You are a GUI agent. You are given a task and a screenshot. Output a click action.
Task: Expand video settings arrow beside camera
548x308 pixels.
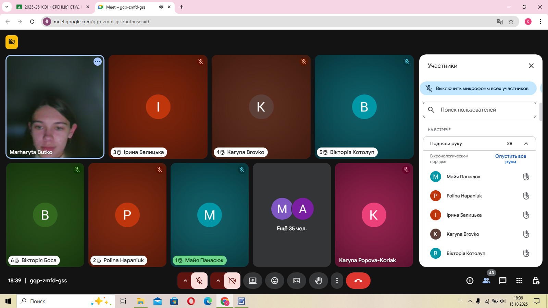tap(218, 281)
